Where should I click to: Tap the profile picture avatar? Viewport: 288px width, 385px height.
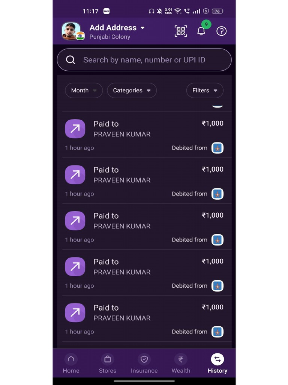71,31
